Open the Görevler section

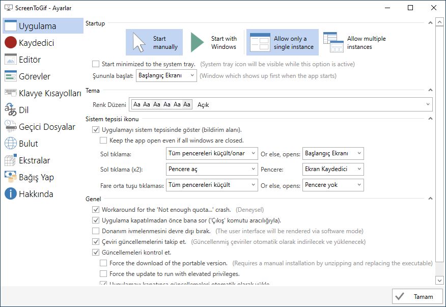(x=43, y=76)
